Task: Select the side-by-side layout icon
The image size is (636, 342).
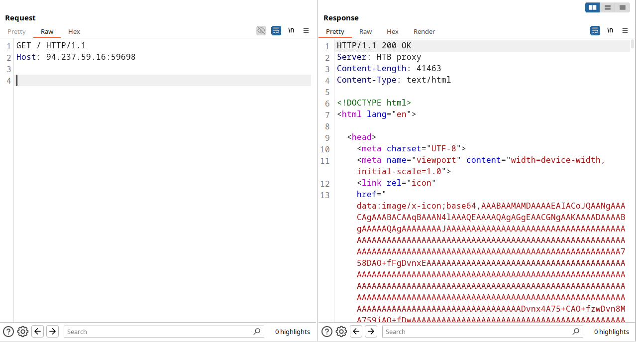Action: click(x=593, y=7)
